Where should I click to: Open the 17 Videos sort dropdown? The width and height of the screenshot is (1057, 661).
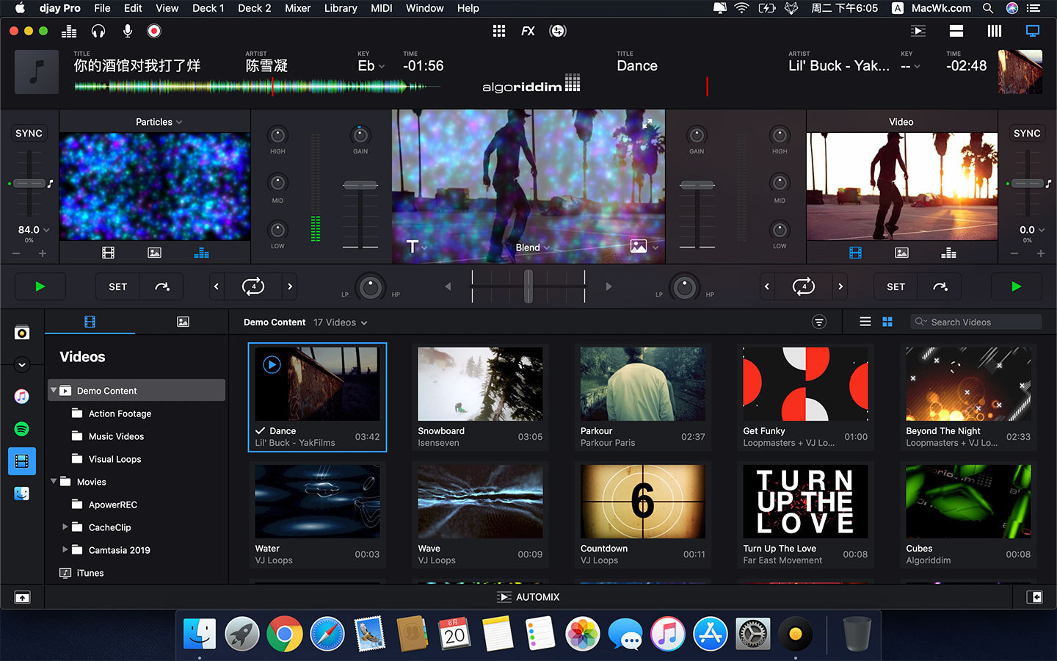341,322
